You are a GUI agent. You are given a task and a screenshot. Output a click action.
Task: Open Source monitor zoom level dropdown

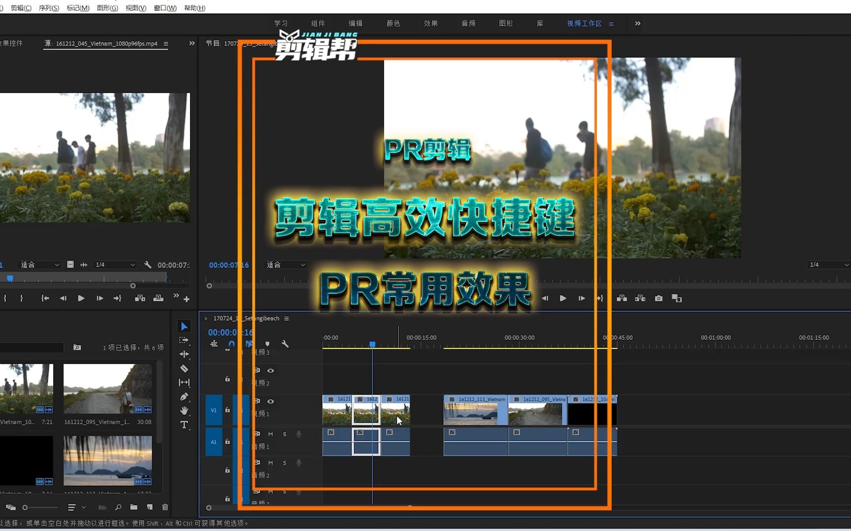point(39,265)
